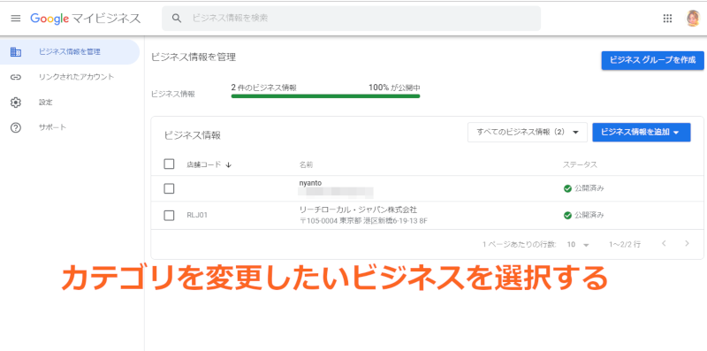Focus the business info search field
707x351 pixels.
(351, 19)
